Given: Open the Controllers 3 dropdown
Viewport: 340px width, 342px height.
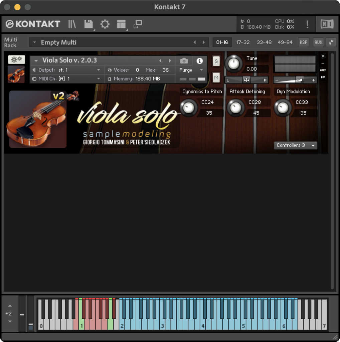Looking at the screenshot, I should pos(296,145).
